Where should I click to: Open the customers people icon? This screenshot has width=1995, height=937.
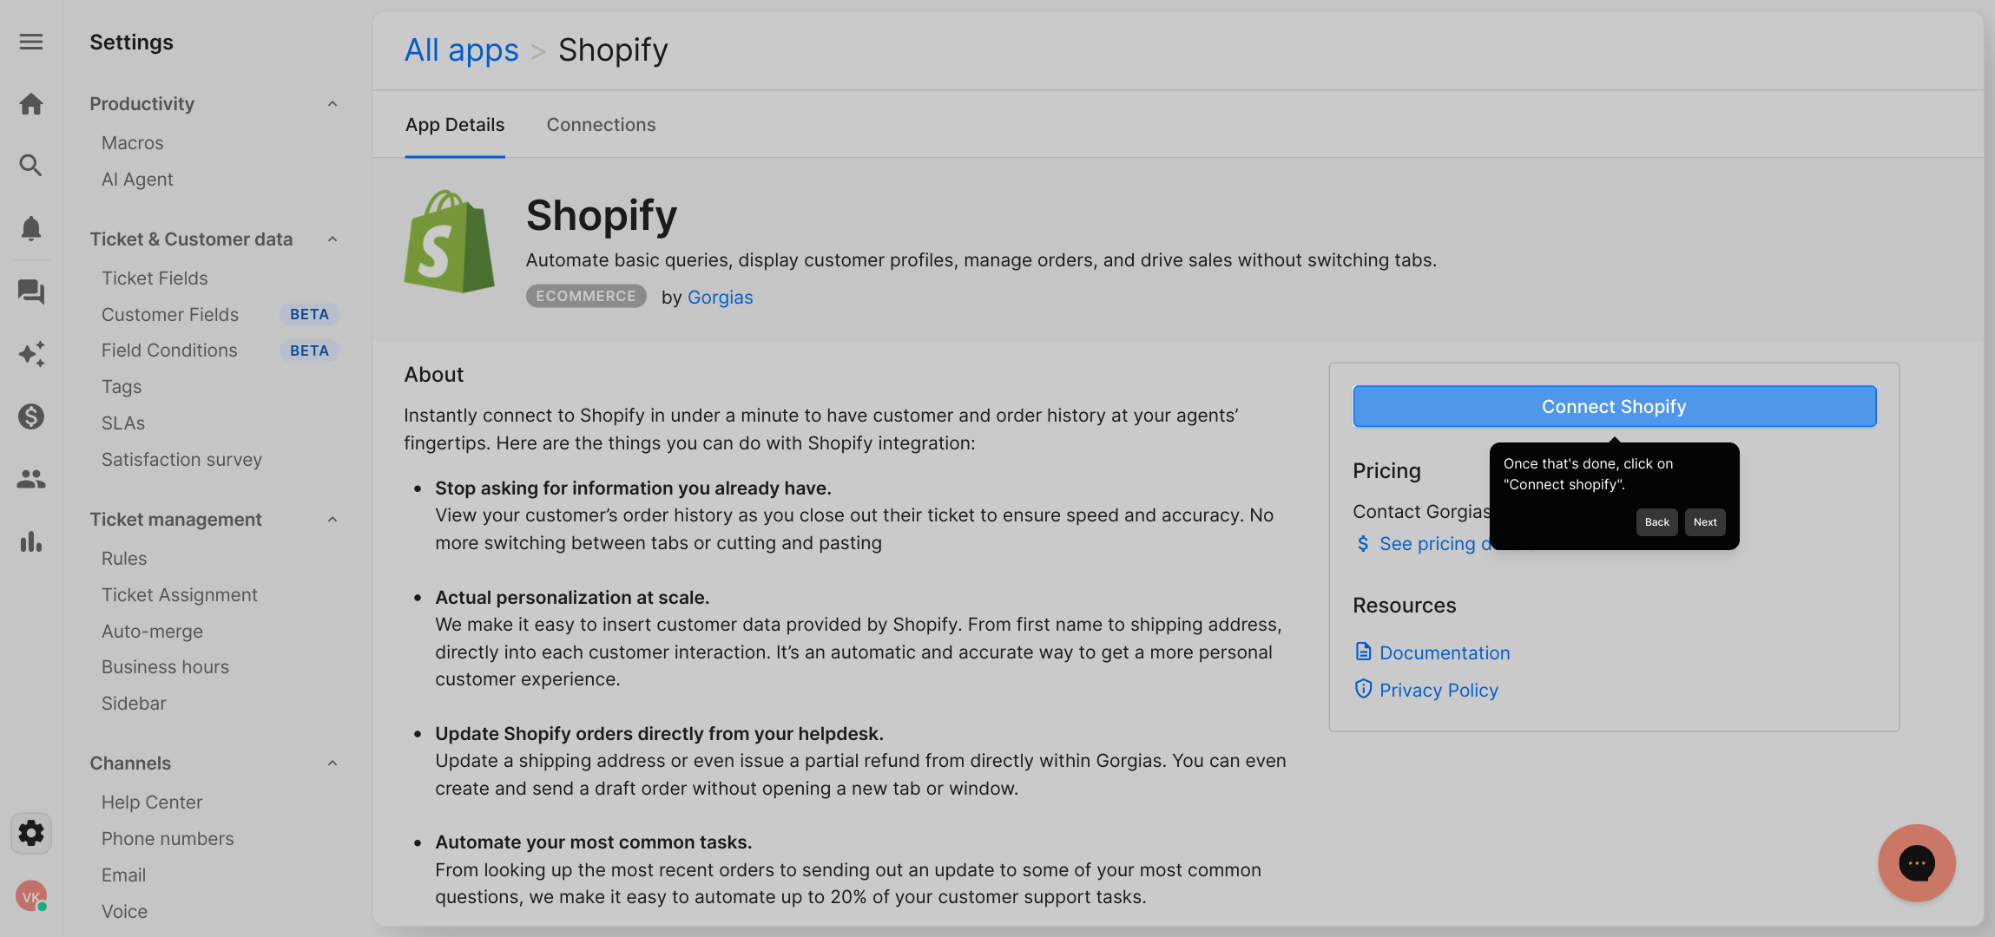(x=31, y=479)
